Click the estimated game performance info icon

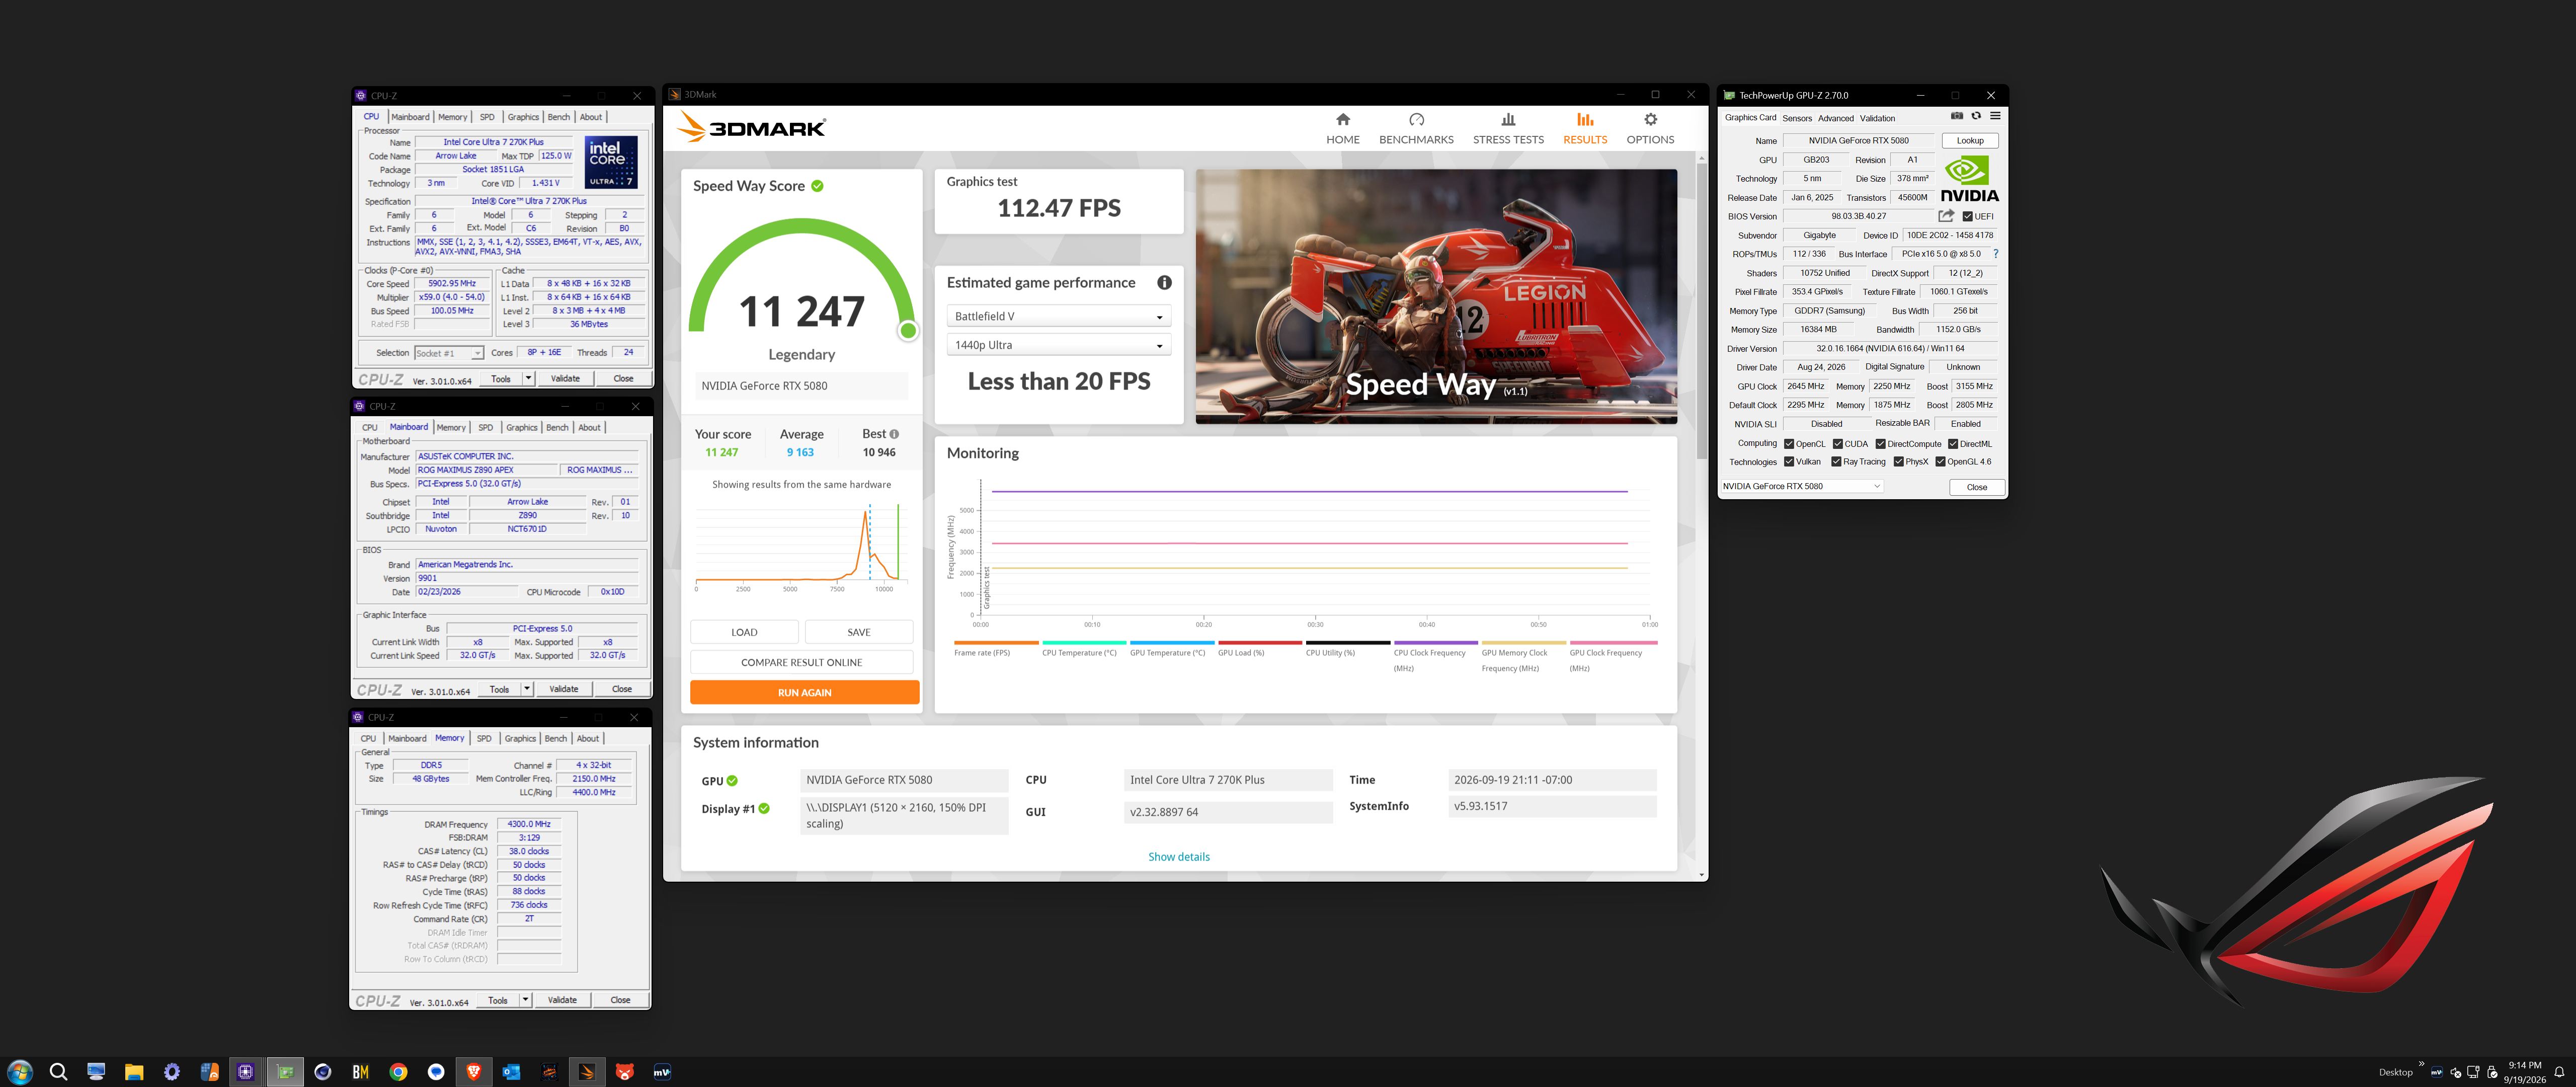tap(1164, 283)
